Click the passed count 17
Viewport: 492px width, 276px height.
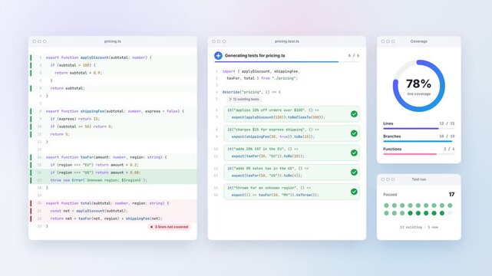[451, 195]
